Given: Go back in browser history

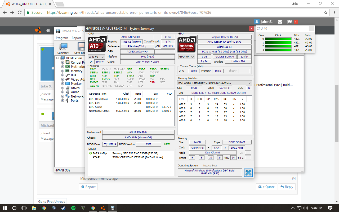Looking at the screenshot, I should coord(5,12).
